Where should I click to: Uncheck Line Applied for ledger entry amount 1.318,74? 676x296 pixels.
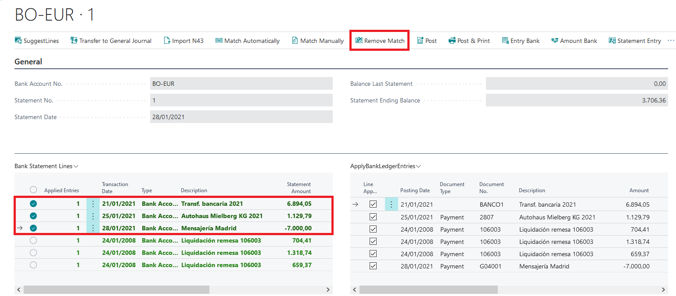373,241
